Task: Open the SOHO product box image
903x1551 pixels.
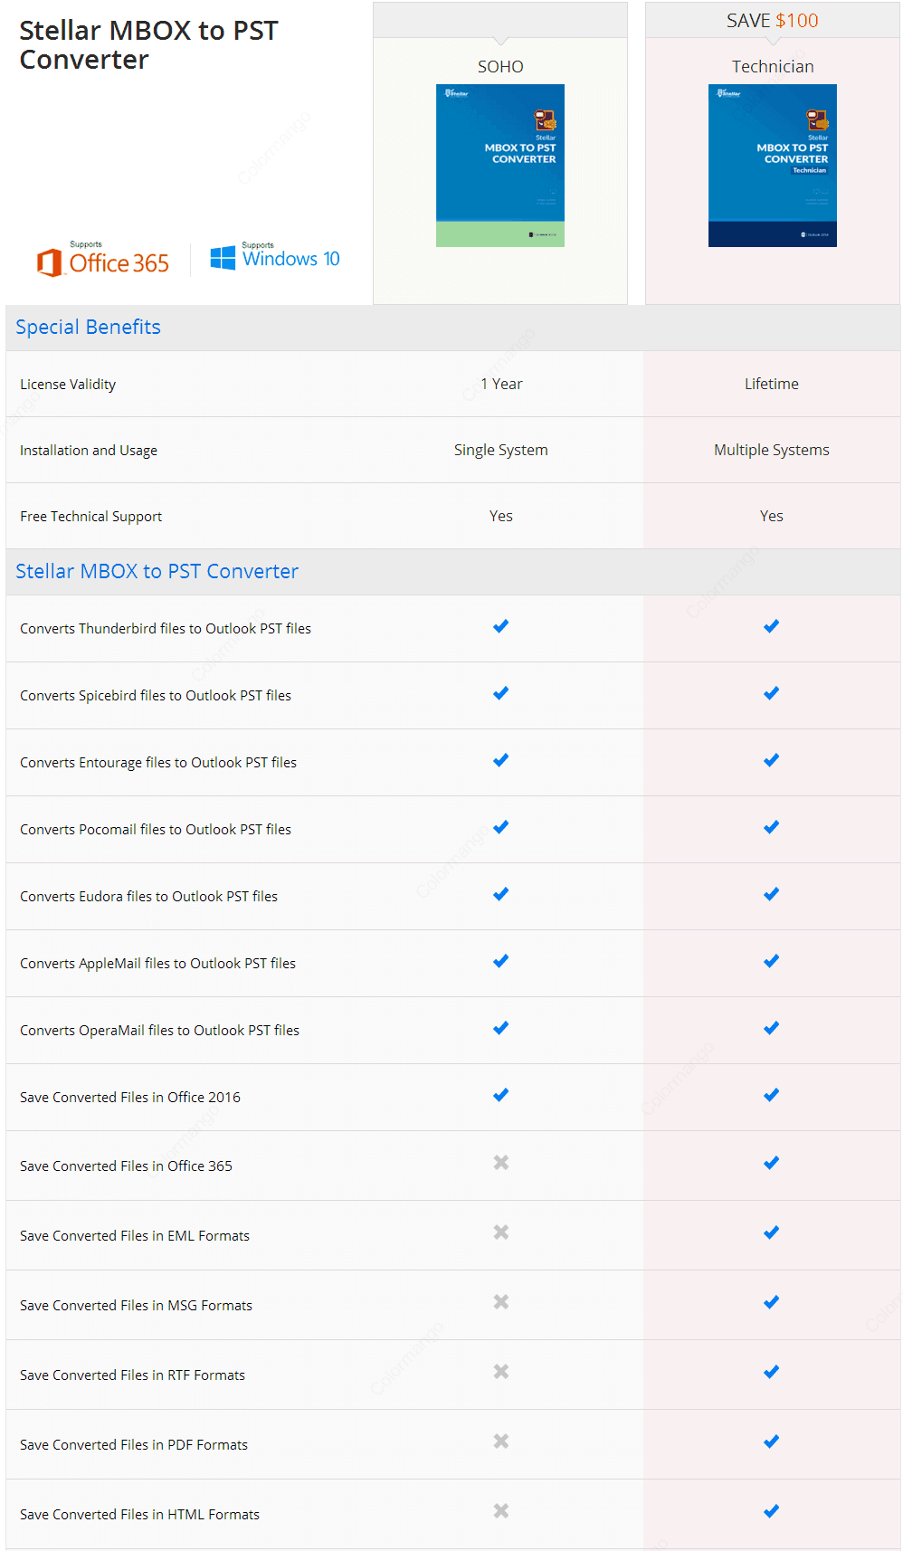Action: click(500, 166)
